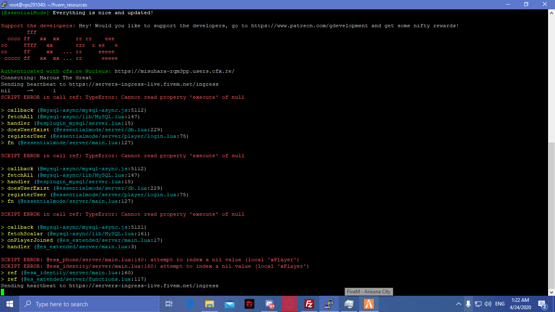This screenshot has width=555, height=312.
Task: Switch to PuTTY in the taskbar
Action: tap(329, 304)
